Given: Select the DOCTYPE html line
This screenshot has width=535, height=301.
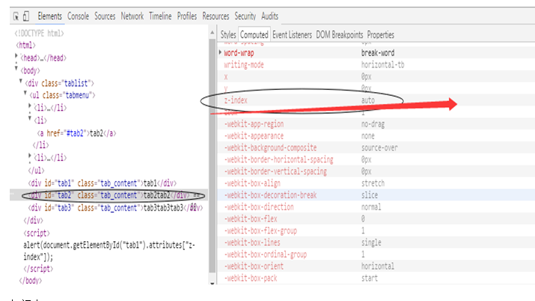Looking at the screenshot, I should [39, 34].
